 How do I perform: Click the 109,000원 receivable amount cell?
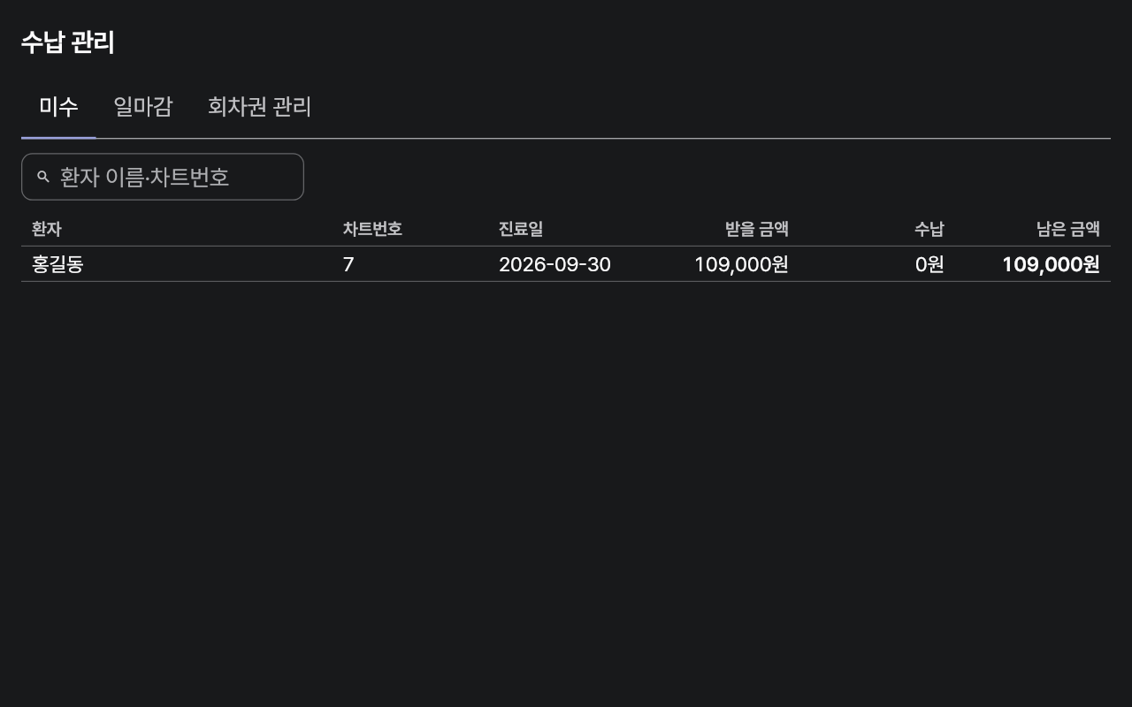click(x=741, y=264)
